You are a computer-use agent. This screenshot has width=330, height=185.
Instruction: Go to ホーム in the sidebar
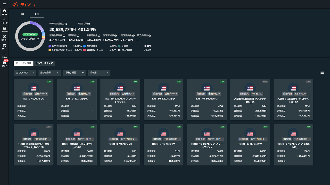coord(4,12)
